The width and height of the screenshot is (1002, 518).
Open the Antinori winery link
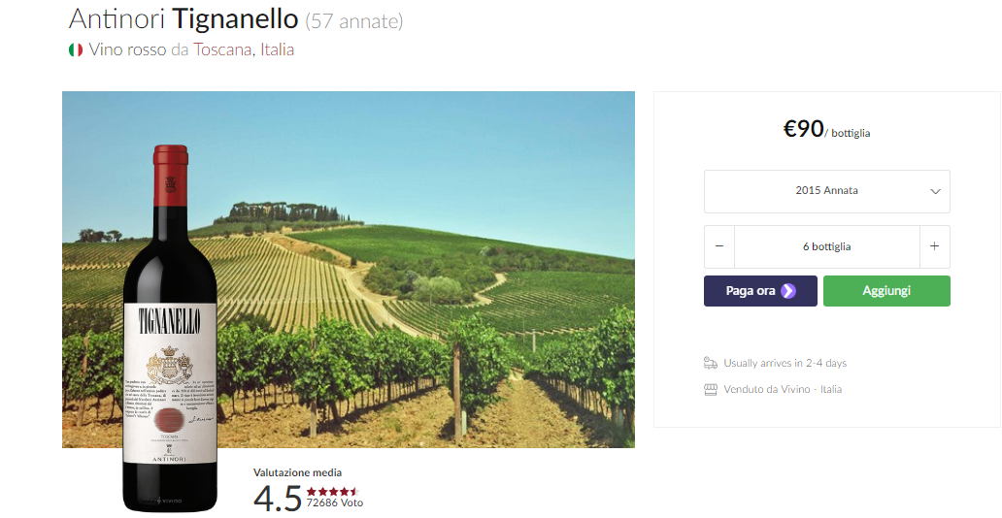pyautogui.click(x=117, y=18)
